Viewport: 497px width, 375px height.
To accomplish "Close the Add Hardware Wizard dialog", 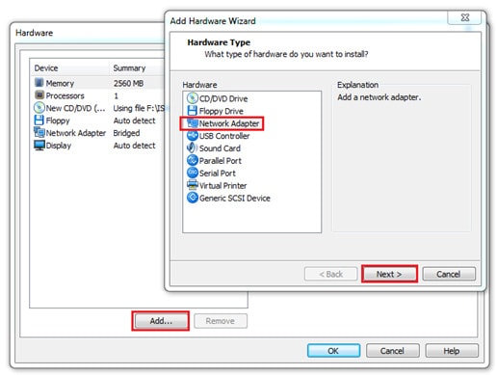I will click(464, 17).
